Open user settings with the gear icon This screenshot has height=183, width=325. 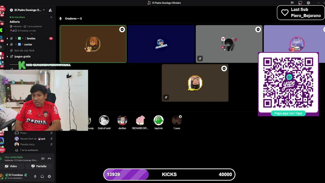tap(49, 176)
